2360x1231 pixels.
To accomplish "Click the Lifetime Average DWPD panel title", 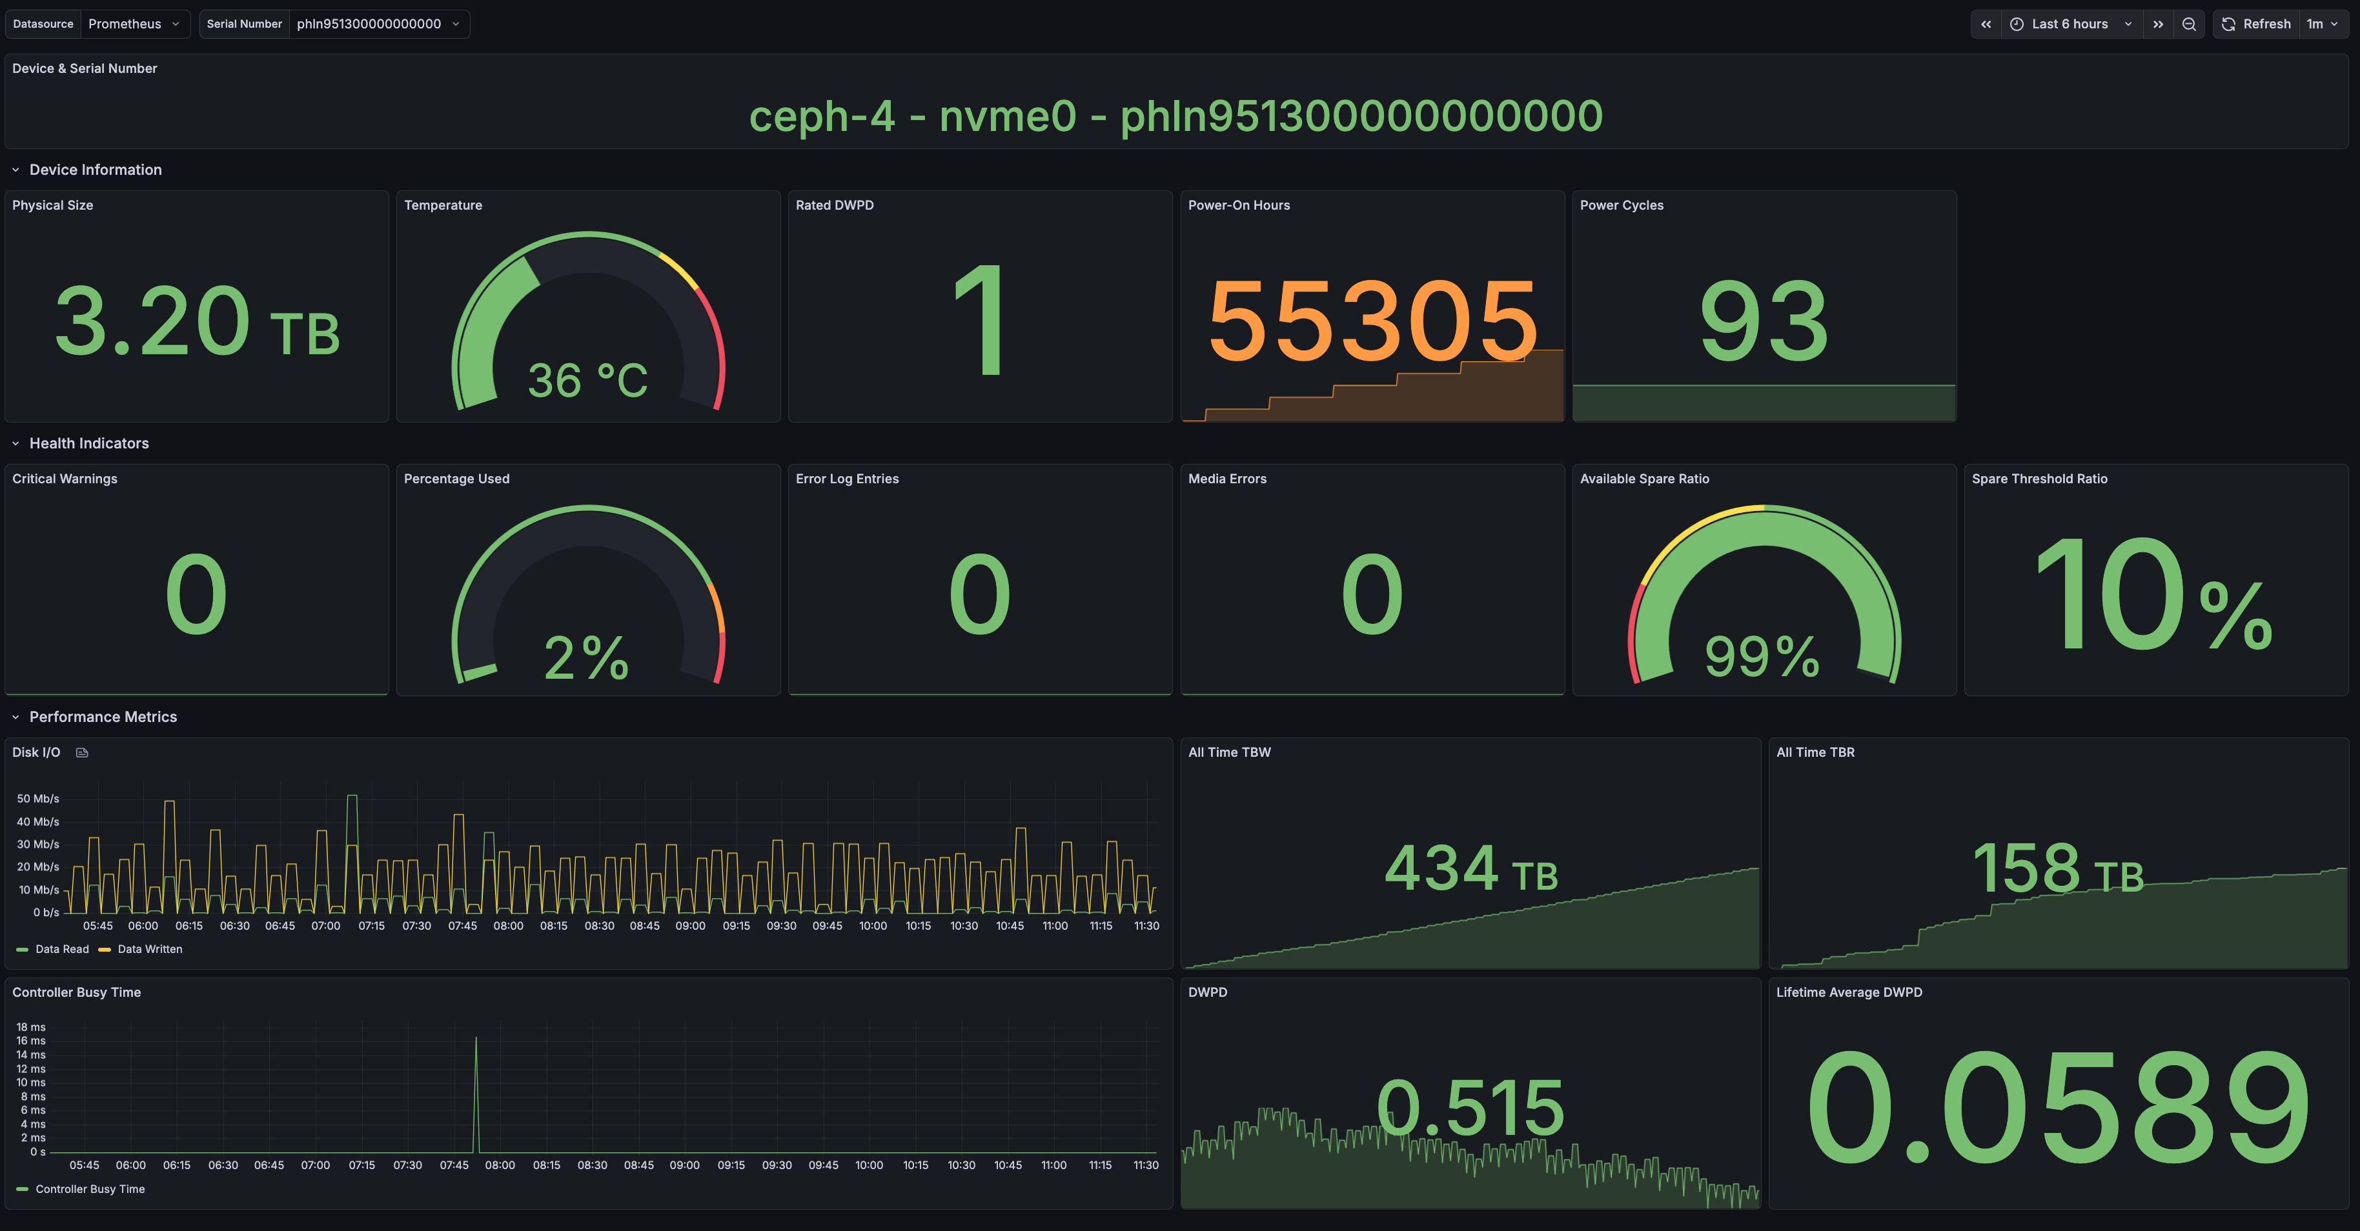I will [1849, 993].
